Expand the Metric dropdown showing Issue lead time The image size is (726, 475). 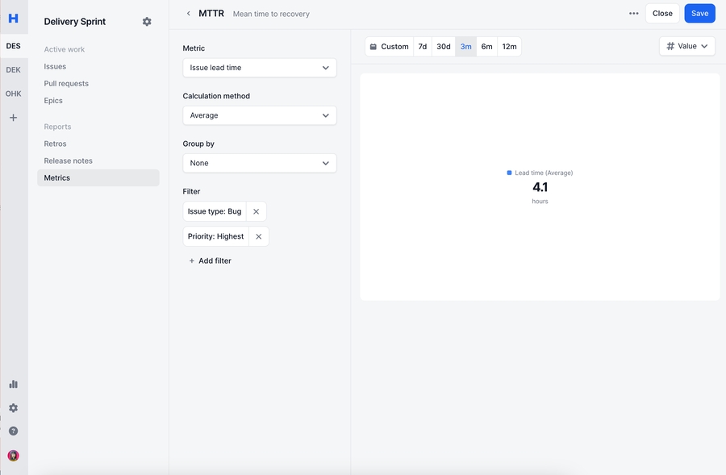click(259, 68)
